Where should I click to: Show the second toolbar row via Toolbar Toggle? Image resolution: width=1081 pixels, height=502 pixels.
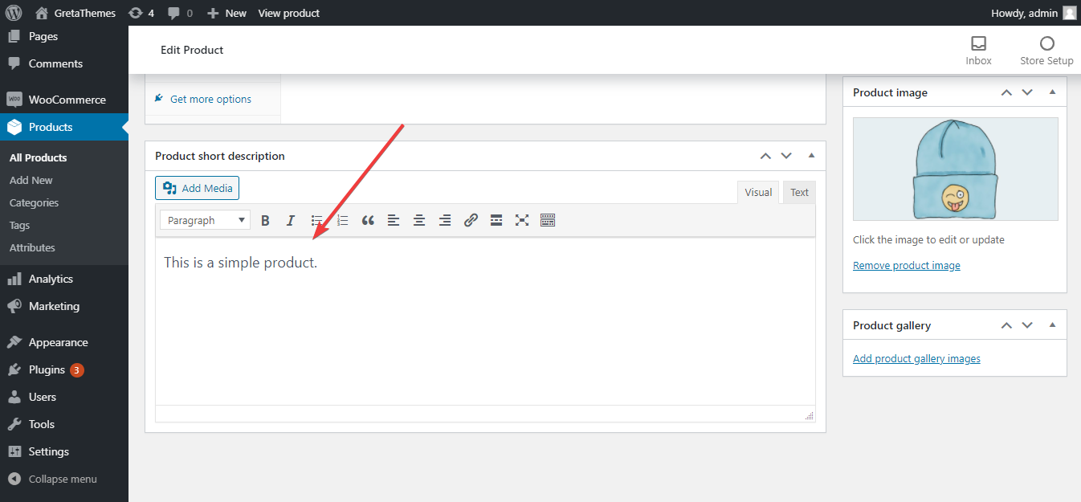[548, 219]
